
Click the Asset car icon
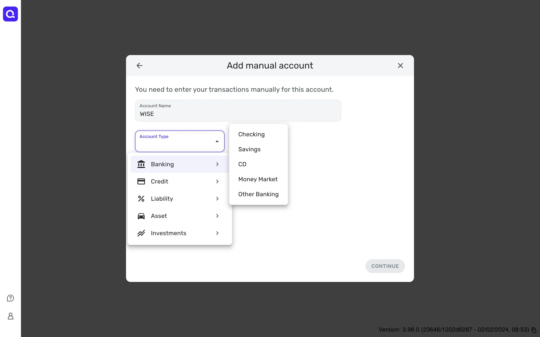click(x=141, y=216)
